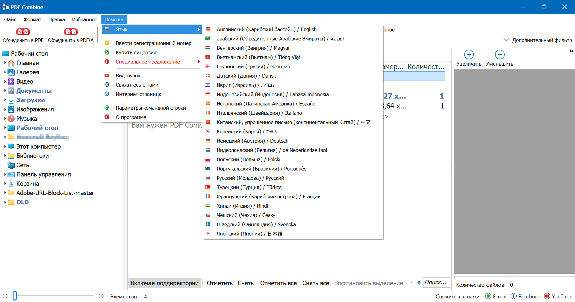
Task: Click the Этот компьютер icon
Action: 11,147
